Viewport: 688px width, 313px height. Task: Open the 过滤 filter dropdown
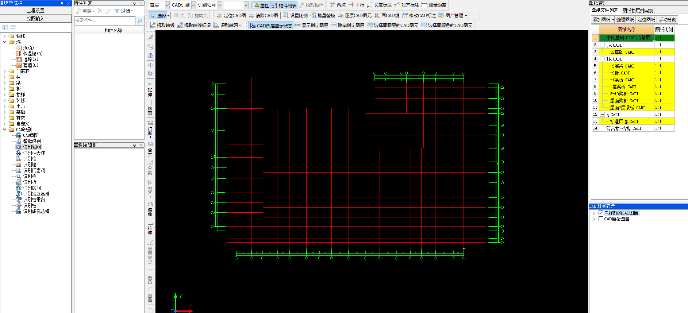pyautogui.click(x=124, y=11)
